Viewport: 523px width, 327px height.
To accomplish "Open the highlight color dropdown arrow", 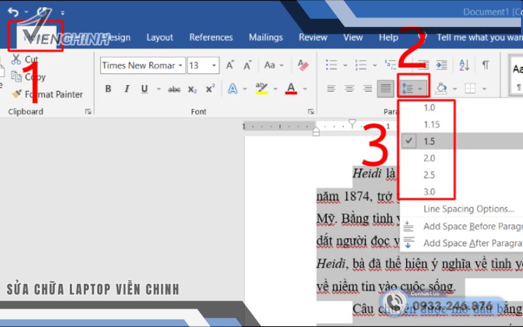I will pos(275,89).
